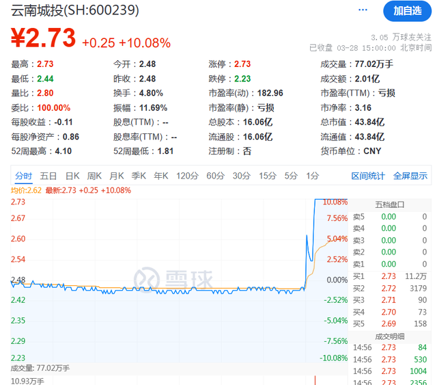Click the 五档盘口 header
Image resolution: width=437 pixels, height=385 pixels.
click(x=390, y=204)
